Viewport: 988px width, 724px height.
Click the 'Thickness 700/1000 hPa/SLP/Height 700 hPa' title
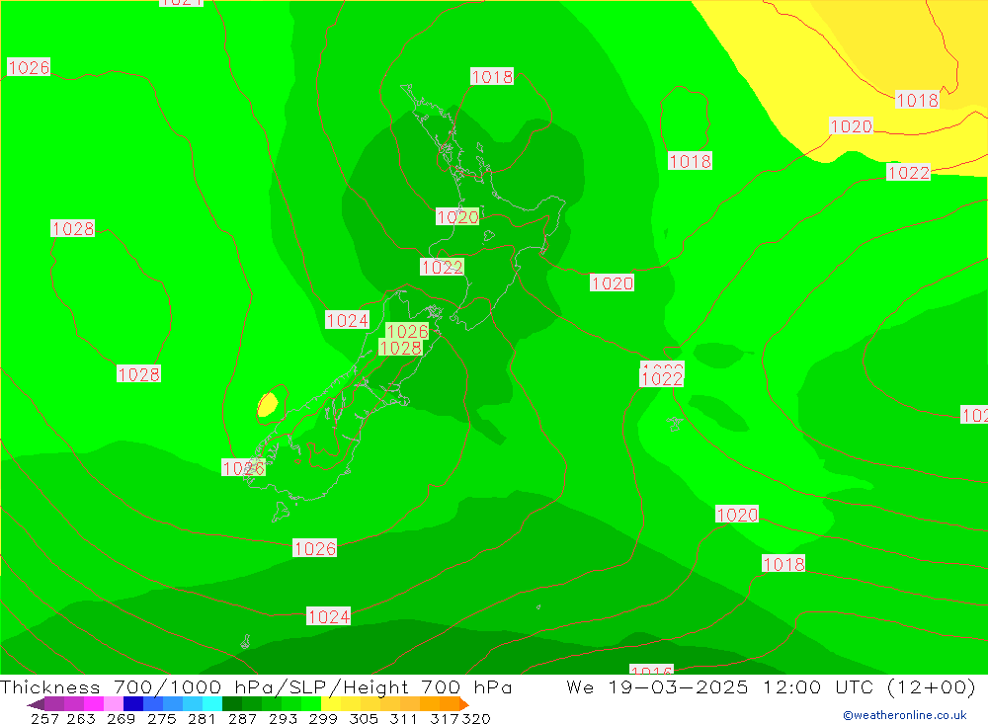point(256,686)
